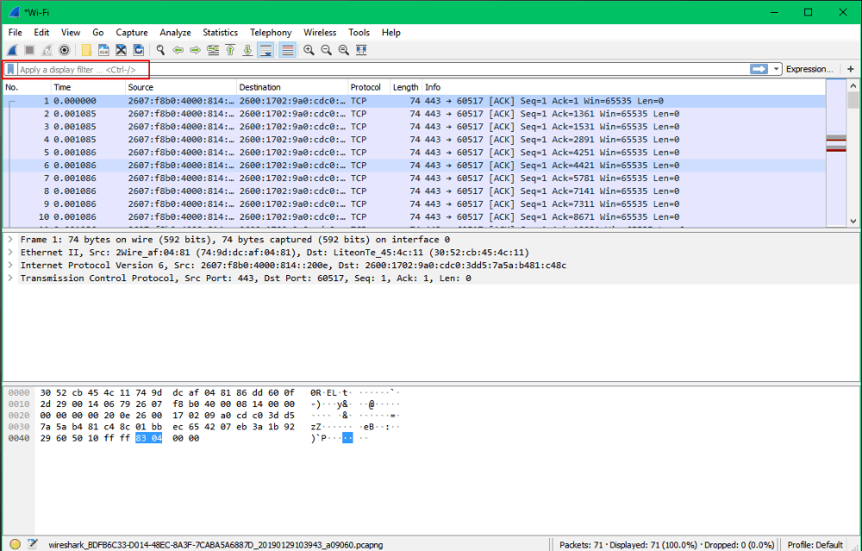862x551 pixels.
Task: Sort by the No. column header
Action: pos(27,87)
